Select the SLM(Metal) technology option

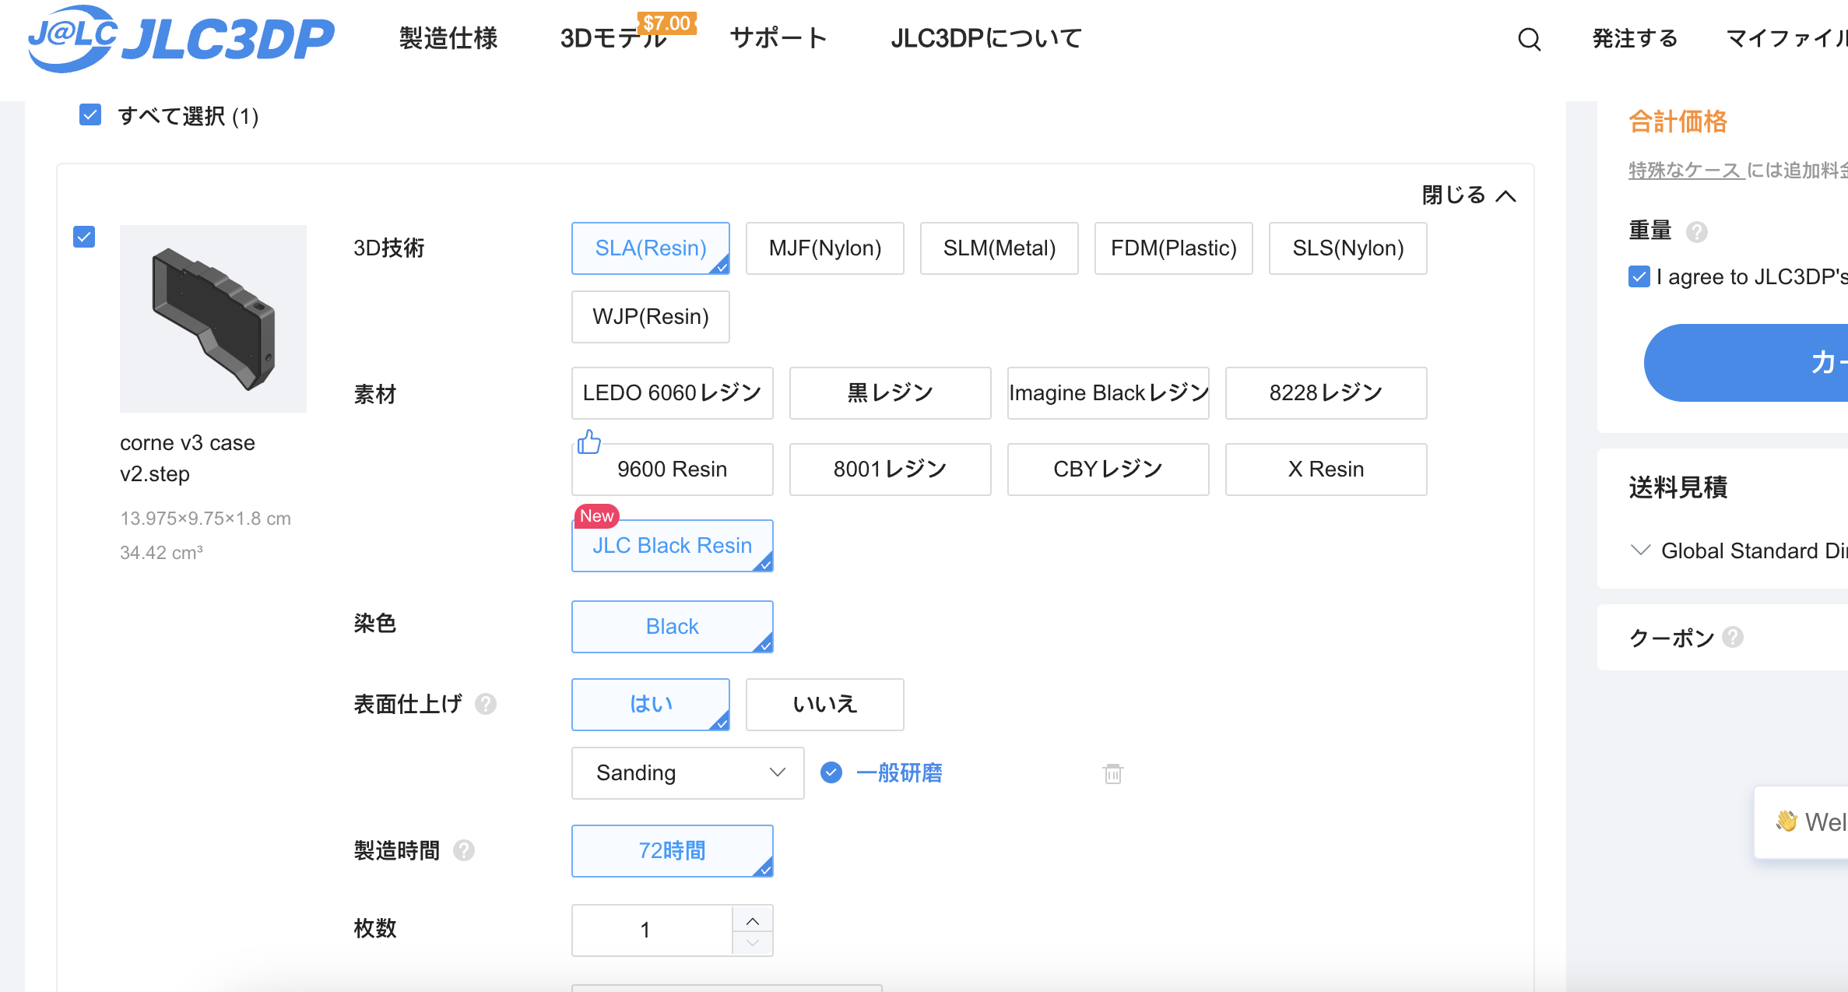[997, 247]
